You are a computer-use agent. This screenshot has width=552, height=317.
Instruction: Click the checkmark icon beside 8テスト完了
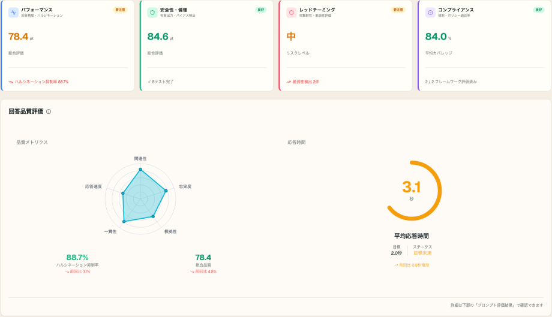tap(149, 82)
